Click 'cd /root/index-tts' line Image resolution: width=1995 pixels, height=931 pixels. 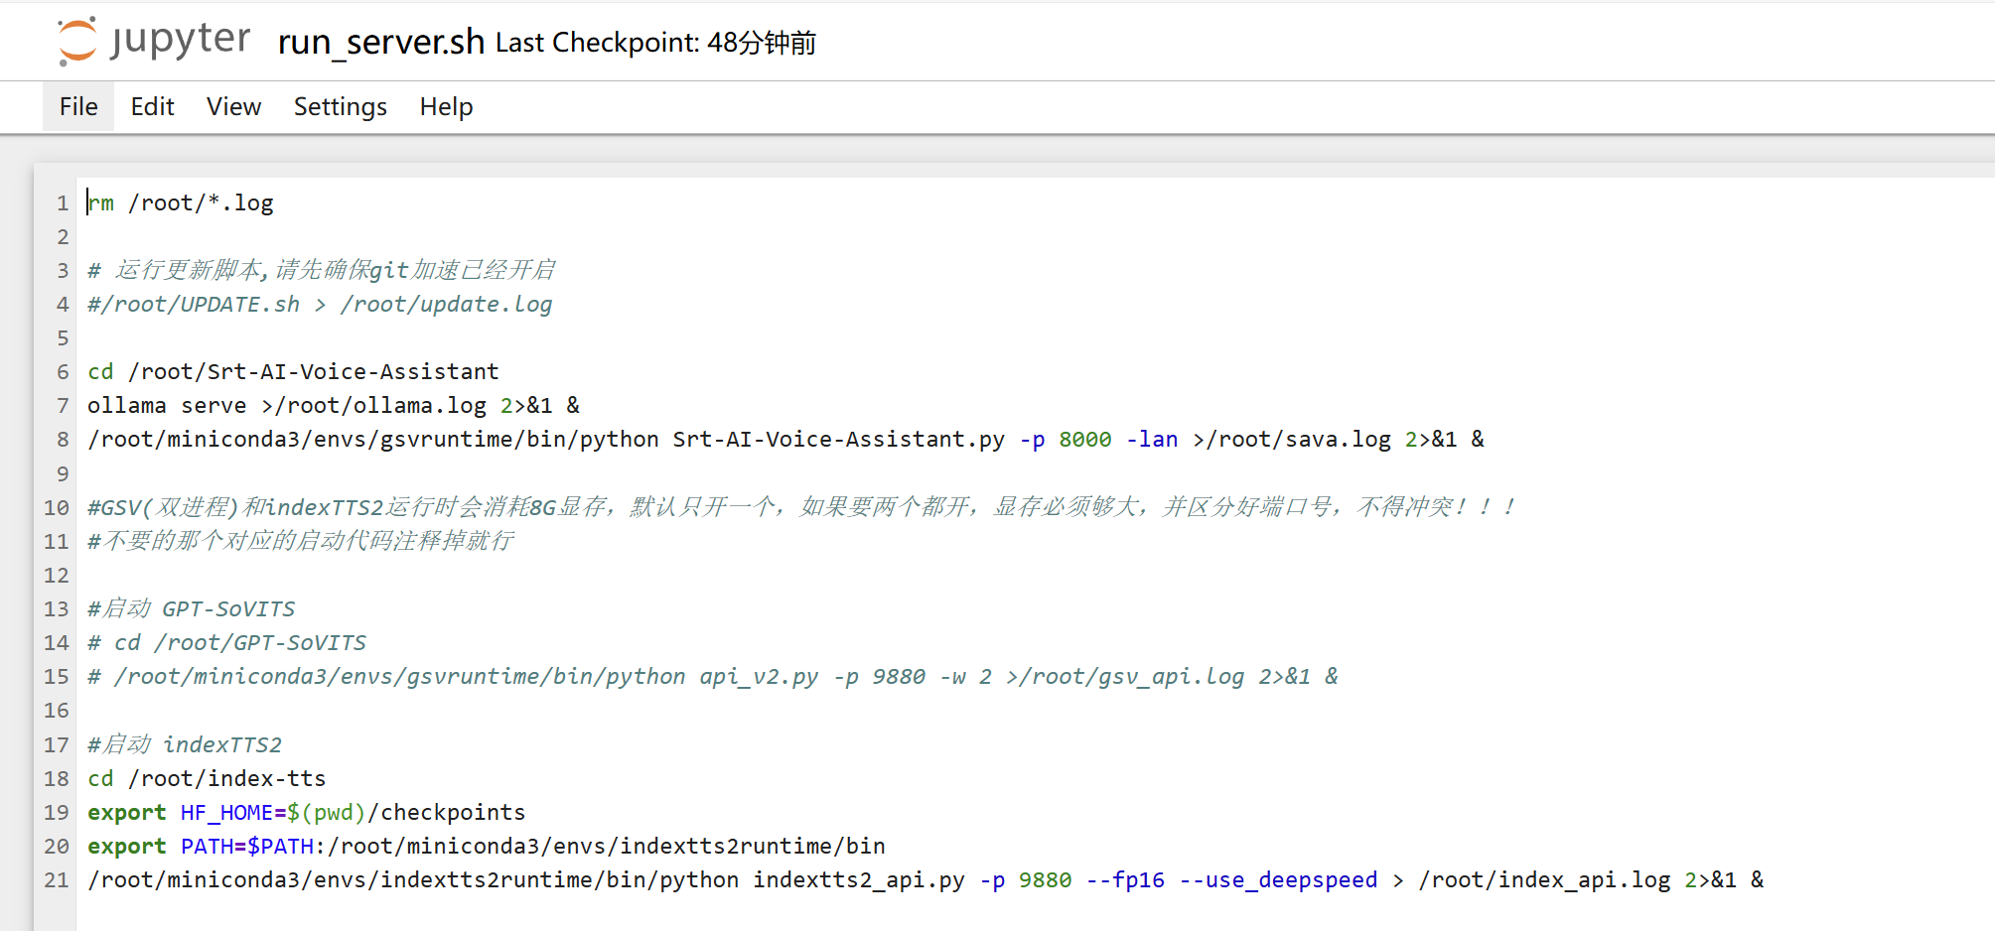tap(207, 779)
